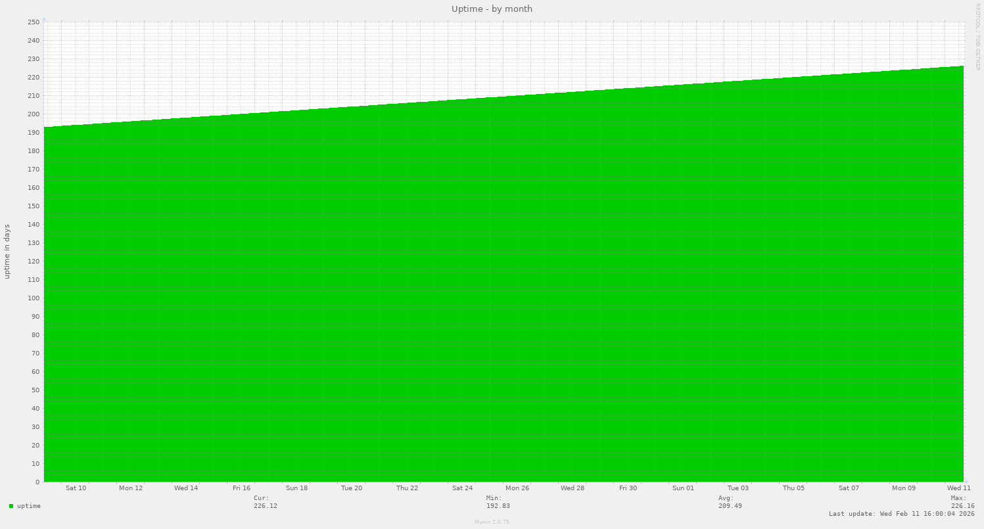Click the green fill at its highest point
Viewport: 984px width, 529px height.
960,69
